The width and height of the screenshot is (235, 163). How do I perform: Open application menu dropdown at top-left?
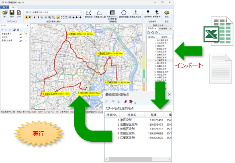click(x=5, y=7)
